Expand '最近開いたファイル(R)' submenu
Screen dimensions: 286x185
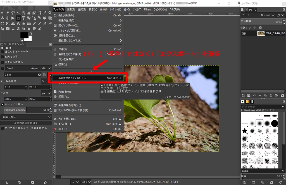[88, 41]
